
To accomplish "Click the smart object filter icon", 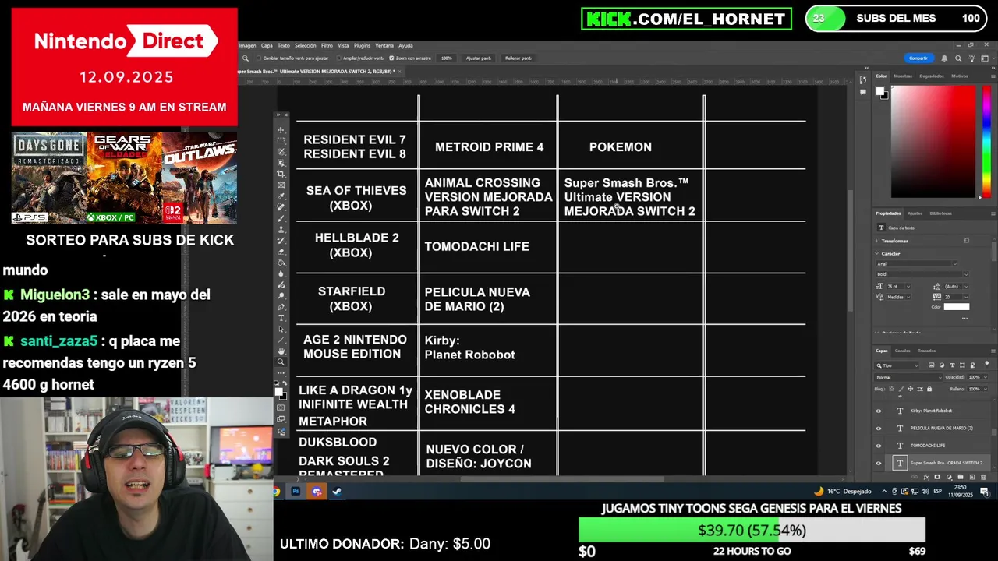I will (x=972, y=365).
